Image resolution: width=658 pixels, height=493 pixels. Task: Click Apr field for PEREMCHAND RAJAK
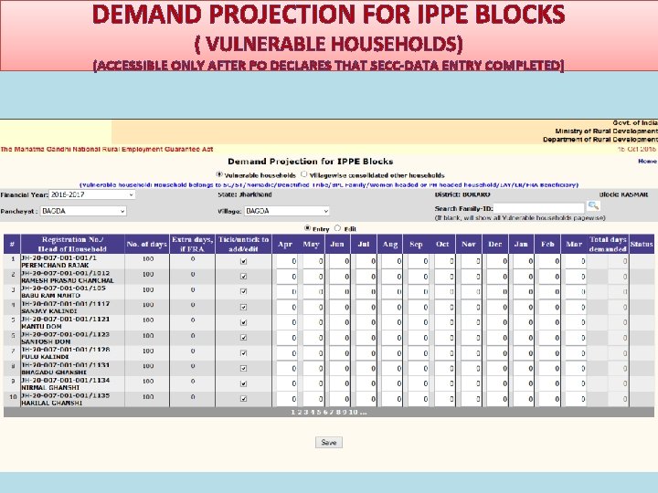tap(287, 261)
